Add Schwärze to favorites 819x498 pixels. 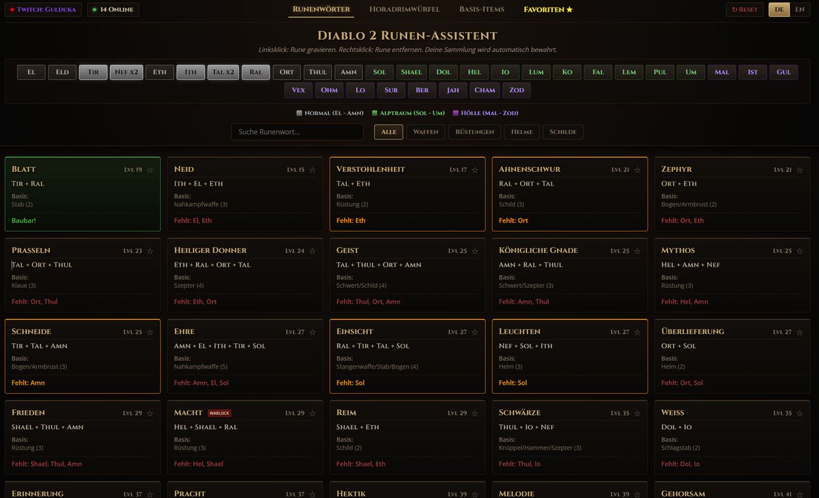click(x=637, y=413)
